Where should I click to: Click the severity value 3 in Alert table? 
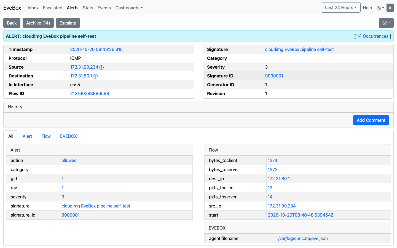tap(63, 197)
